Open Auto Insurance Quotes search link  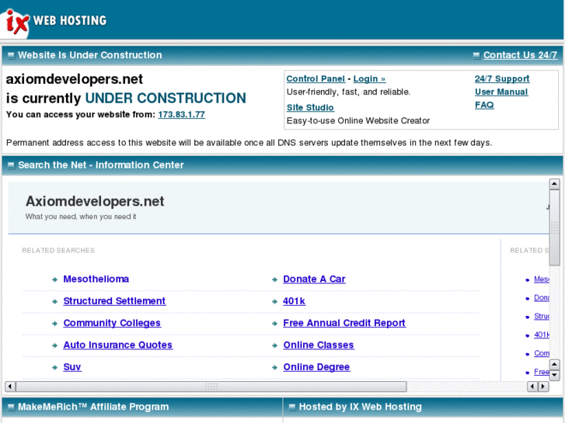point(118,345)
